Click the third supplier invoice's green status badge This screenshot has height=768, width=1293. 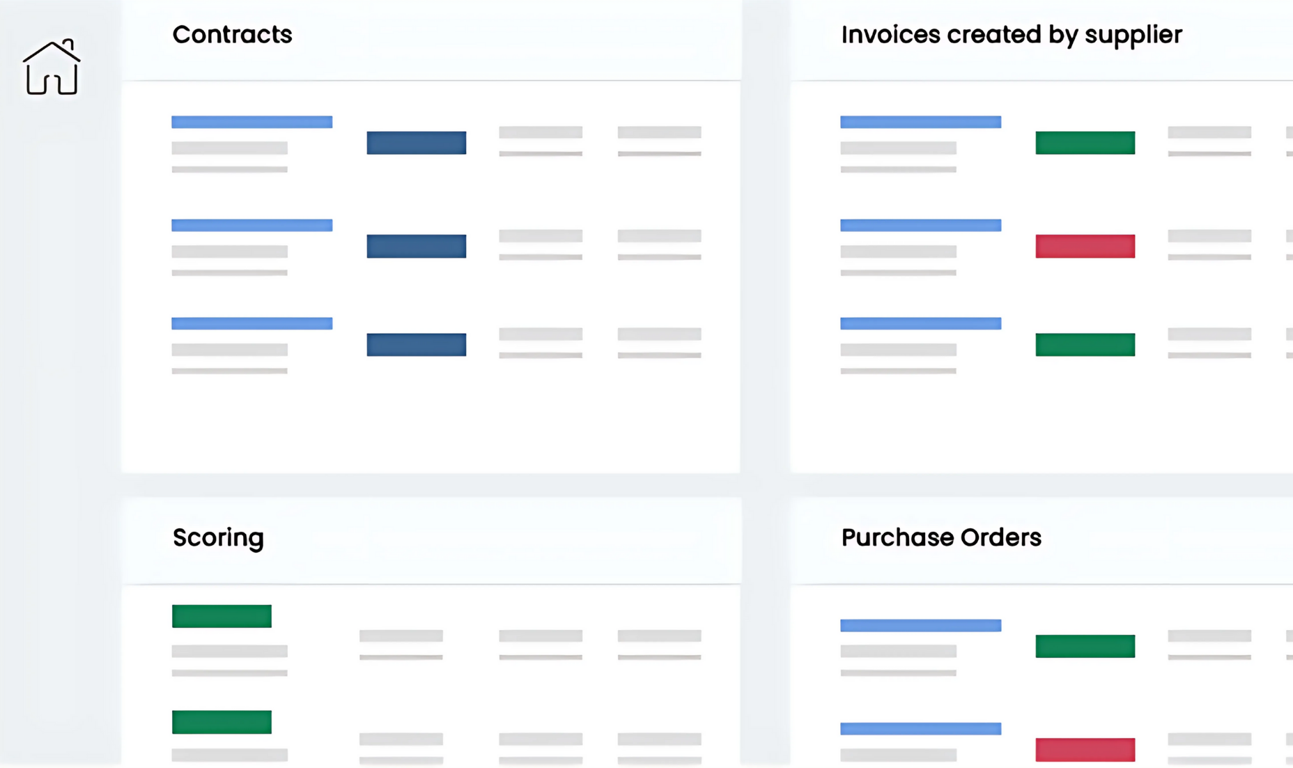[1085, 344]
